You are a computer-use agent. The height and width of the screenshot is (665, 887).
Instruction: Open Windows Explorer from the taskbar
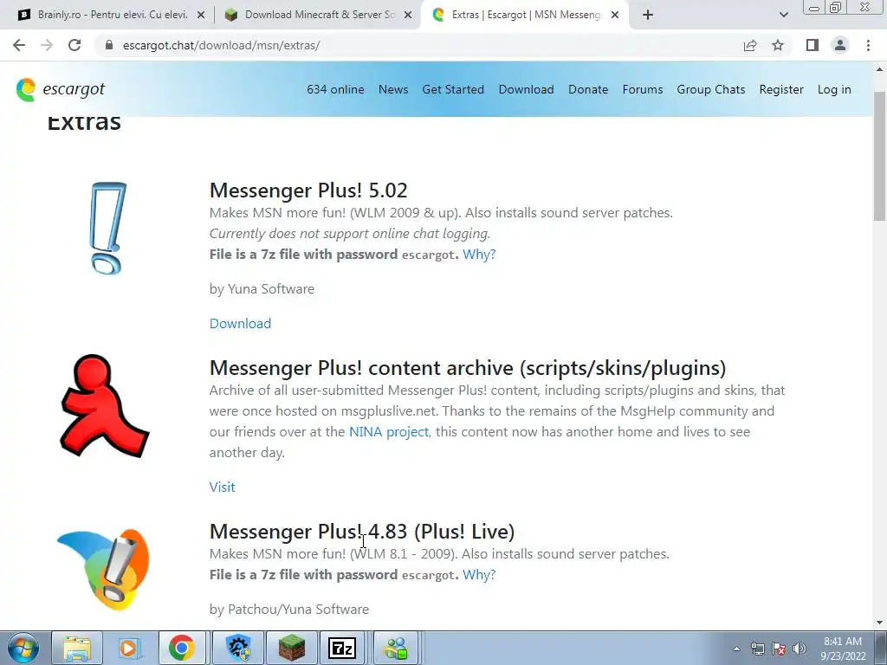coord(77,648)
